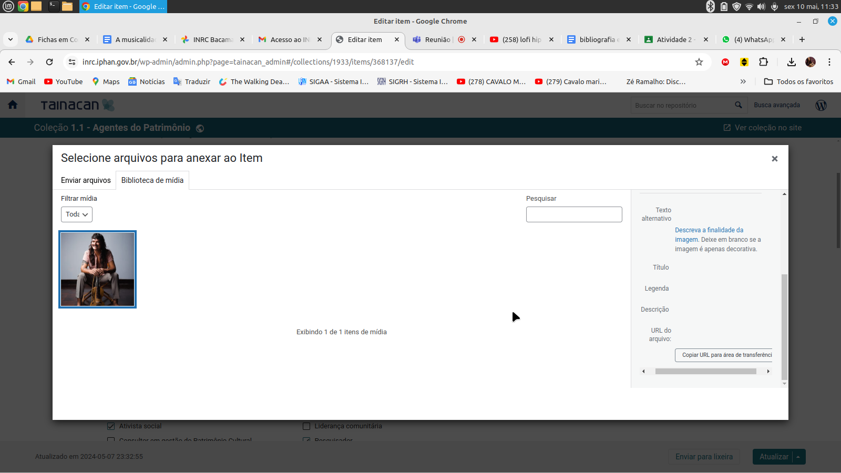This screenshot has width=841, height=473.
Task: Open Todos os favoritos folder
Action: [798, 81]
